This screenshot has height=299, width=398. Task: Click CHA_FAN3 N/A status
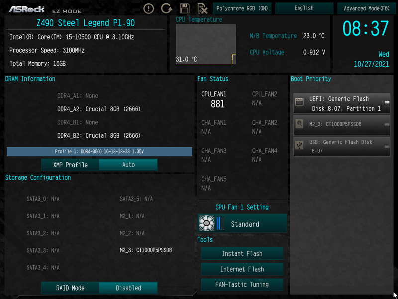(214, 155)
